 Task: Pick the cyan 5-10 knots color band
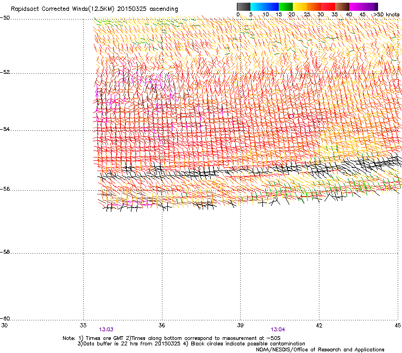coord(257,7)
